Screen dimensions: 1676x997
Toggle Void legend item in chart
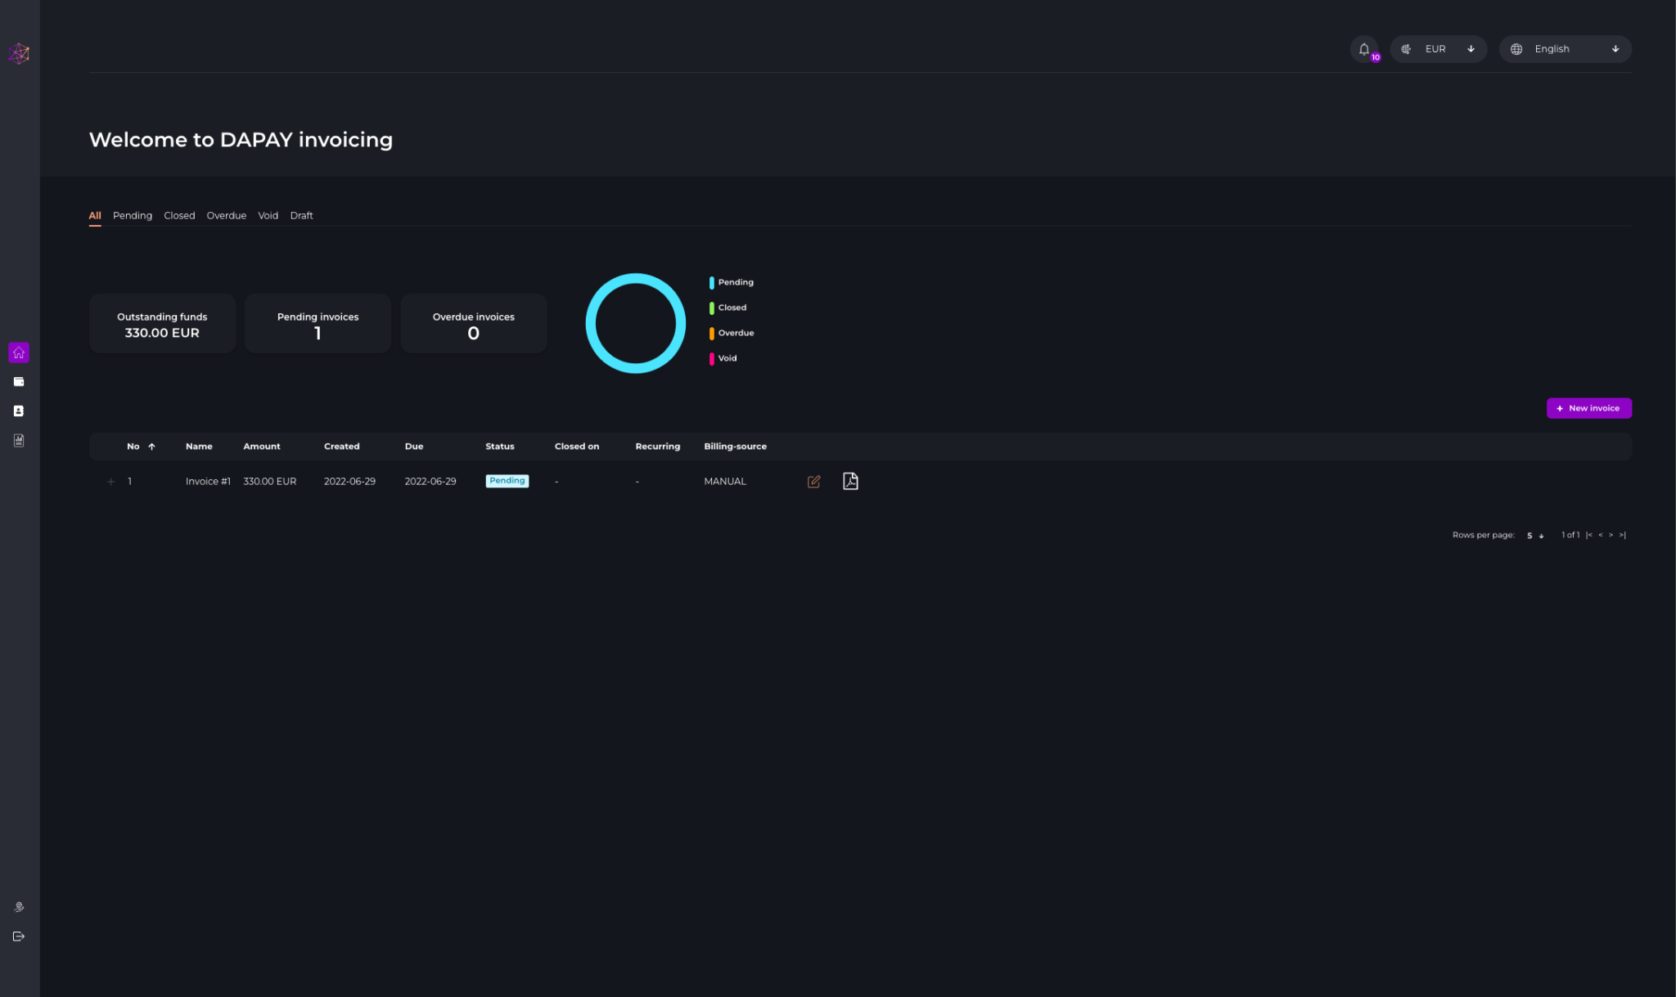click(x=723, y=358)
